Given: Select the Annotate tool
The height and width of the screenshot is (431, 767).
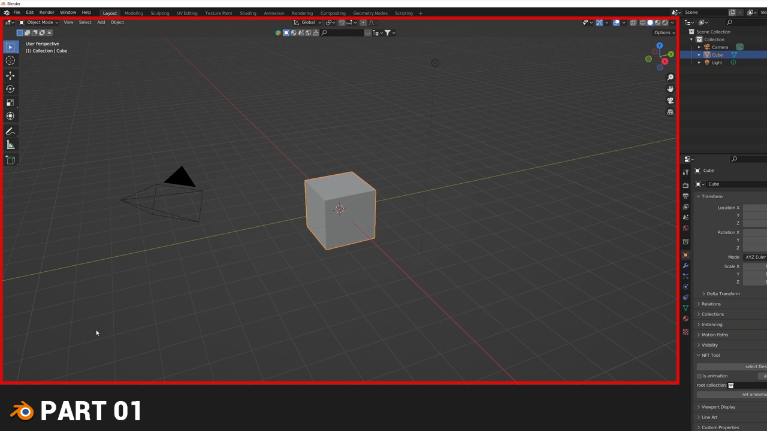Looking at the screenshot, I should pos(10,132).
